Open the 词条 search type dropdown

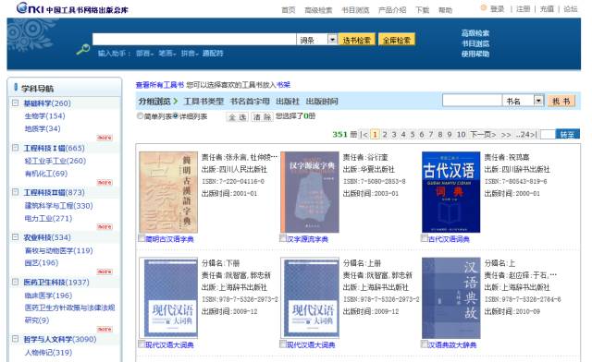tap(332, 39)
